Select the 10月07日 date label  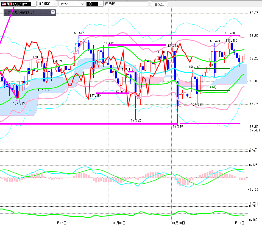(60, 223)
